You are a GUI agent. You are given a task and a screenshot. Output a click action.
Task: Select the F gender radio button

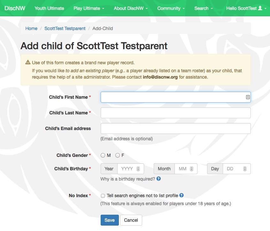click(118, 155)
